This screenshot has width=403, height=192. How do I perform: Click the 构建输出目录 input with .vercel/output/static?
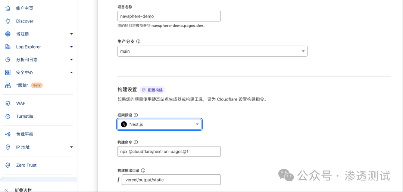click(x=171, y=180)
